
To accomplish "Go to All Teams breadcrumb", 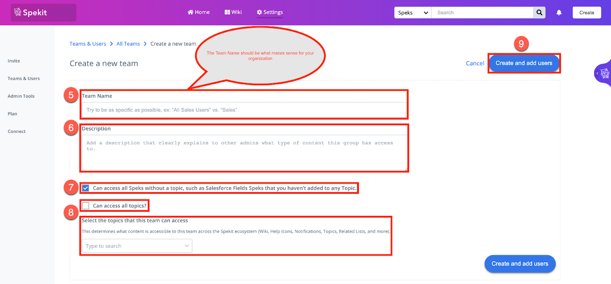I will (x=128, y=44).
